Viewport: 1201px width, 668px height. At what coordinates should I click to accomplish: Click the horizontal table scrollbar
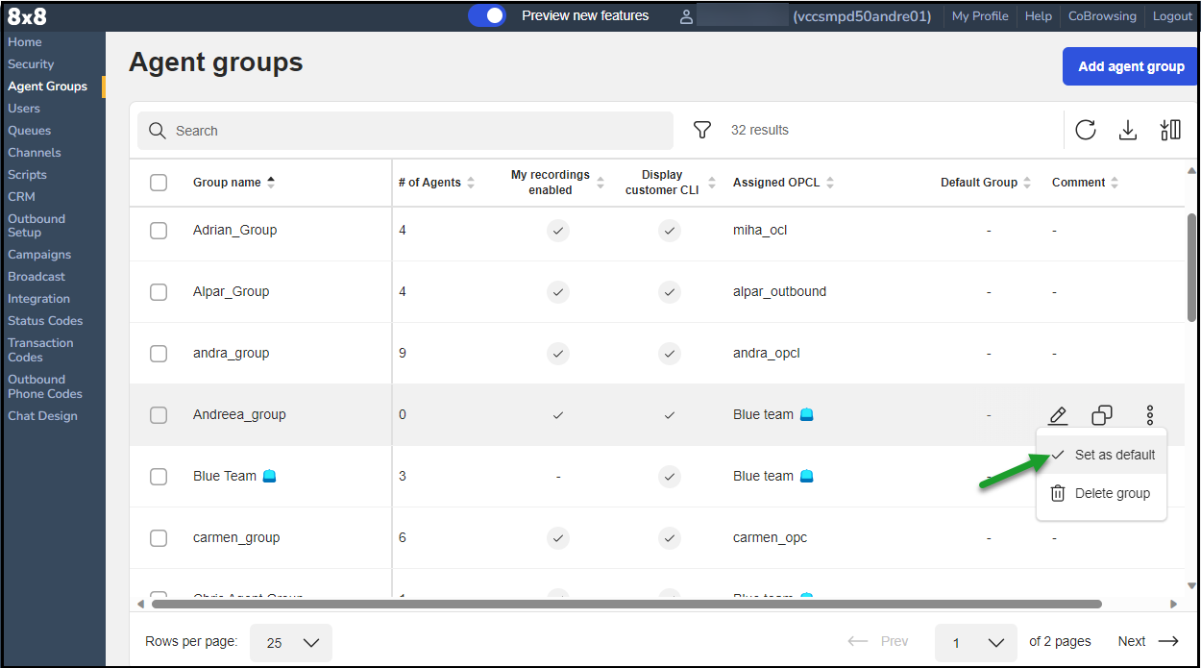(x=626, y=604)
